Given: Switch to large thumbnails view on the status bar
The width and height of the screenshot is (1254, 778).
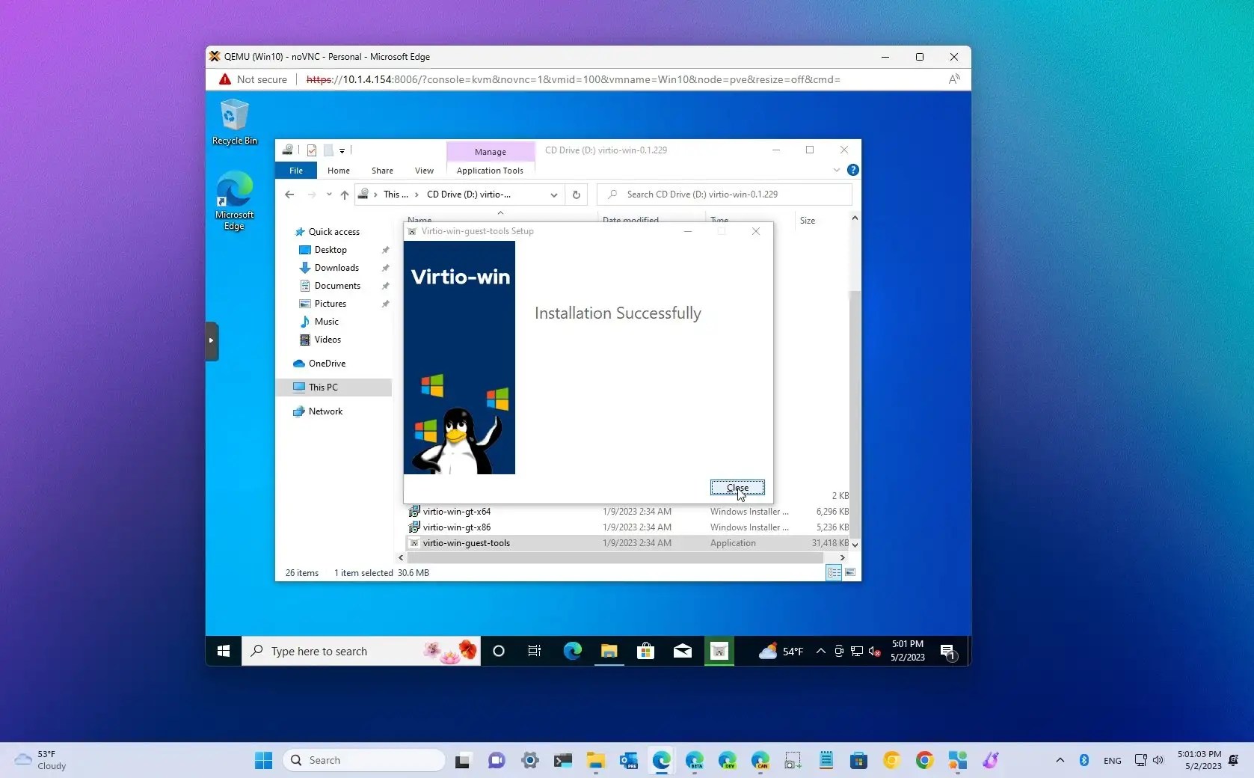Looking at the screenshot, I should 850,573.
